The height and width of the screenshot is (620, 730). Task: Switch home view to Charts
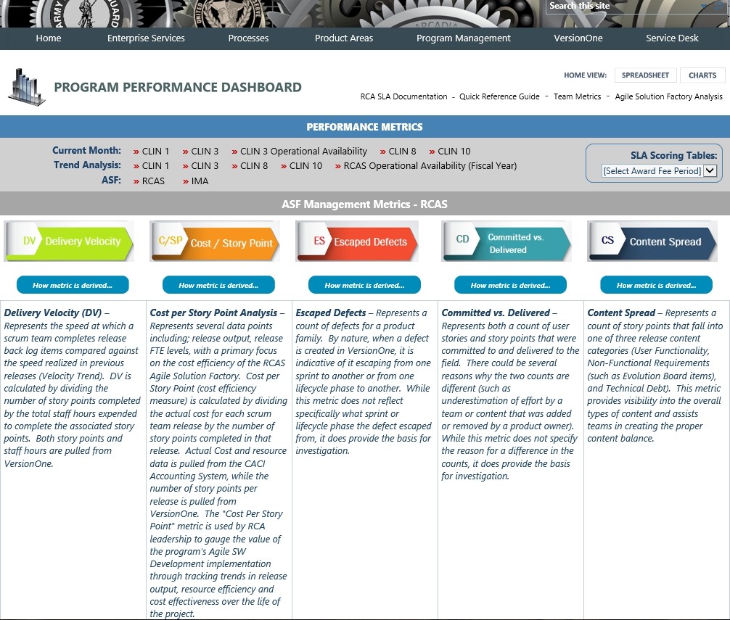pos(702,75)
